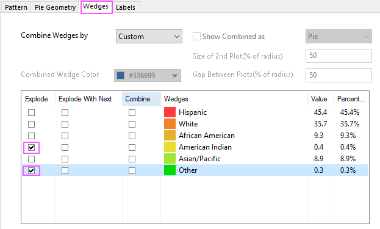The width and height of the screenshot is (380, 229).
Task: Enable the Show Combined as checkbox
Action: [x=196, y=37]
